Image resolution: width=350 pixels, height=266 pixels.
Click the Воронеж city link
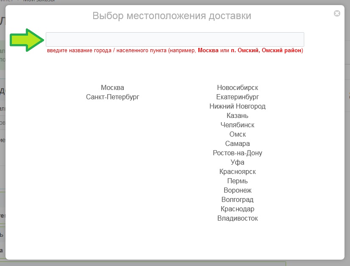pyautogui.click(x=237, y=190)
